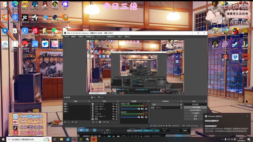The image size is (253, 142).
Task: Toggle visibility eye for 文本 (GDI+) 2 source
Action: 114,116
